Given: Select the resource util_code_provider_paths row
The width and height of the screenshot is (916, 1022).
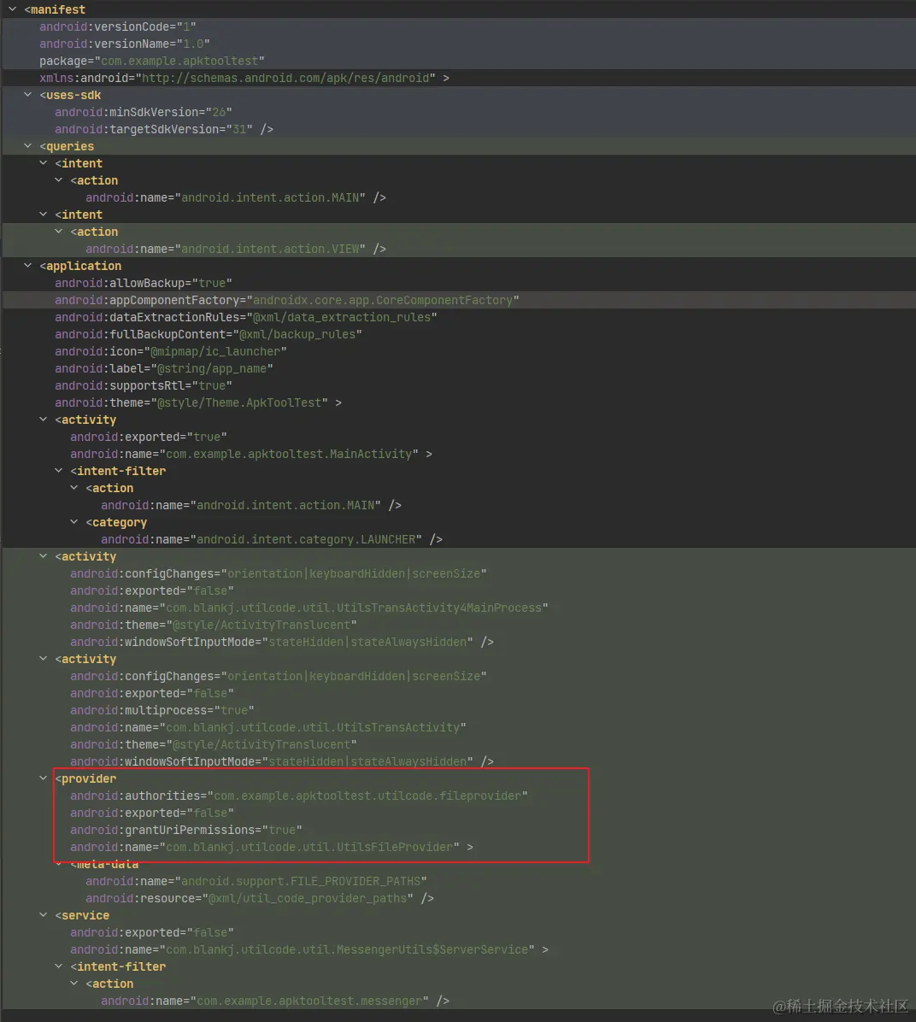Looking at the screenshot, I should coord(458,898).
